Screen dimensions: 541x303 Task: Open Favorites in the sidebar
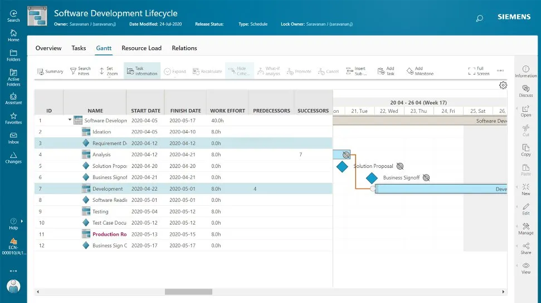pyautogui.click(x=13, y=118)
